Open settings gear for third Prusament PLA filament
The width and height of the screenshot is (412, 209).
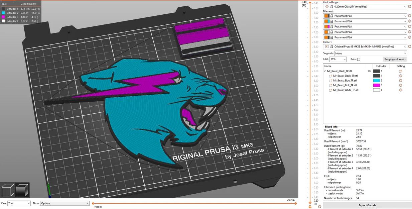pyautogui.click(x=410, y=26)
